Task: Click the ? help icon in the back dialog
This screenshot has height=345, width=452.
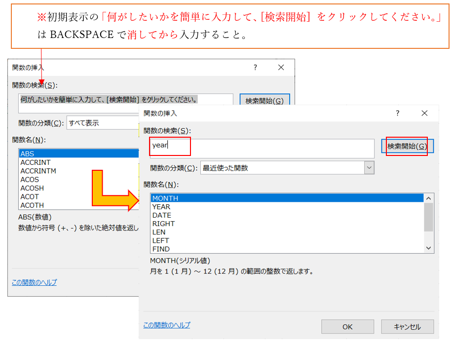Action: tap(255, 68)
